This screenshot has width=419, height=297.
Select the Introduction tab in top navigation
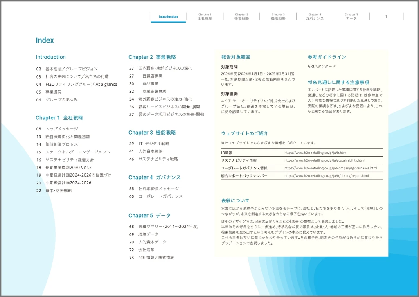point(168,17)
